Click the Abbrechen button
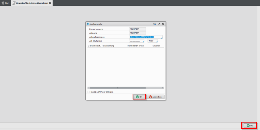 tap(156, 97)
